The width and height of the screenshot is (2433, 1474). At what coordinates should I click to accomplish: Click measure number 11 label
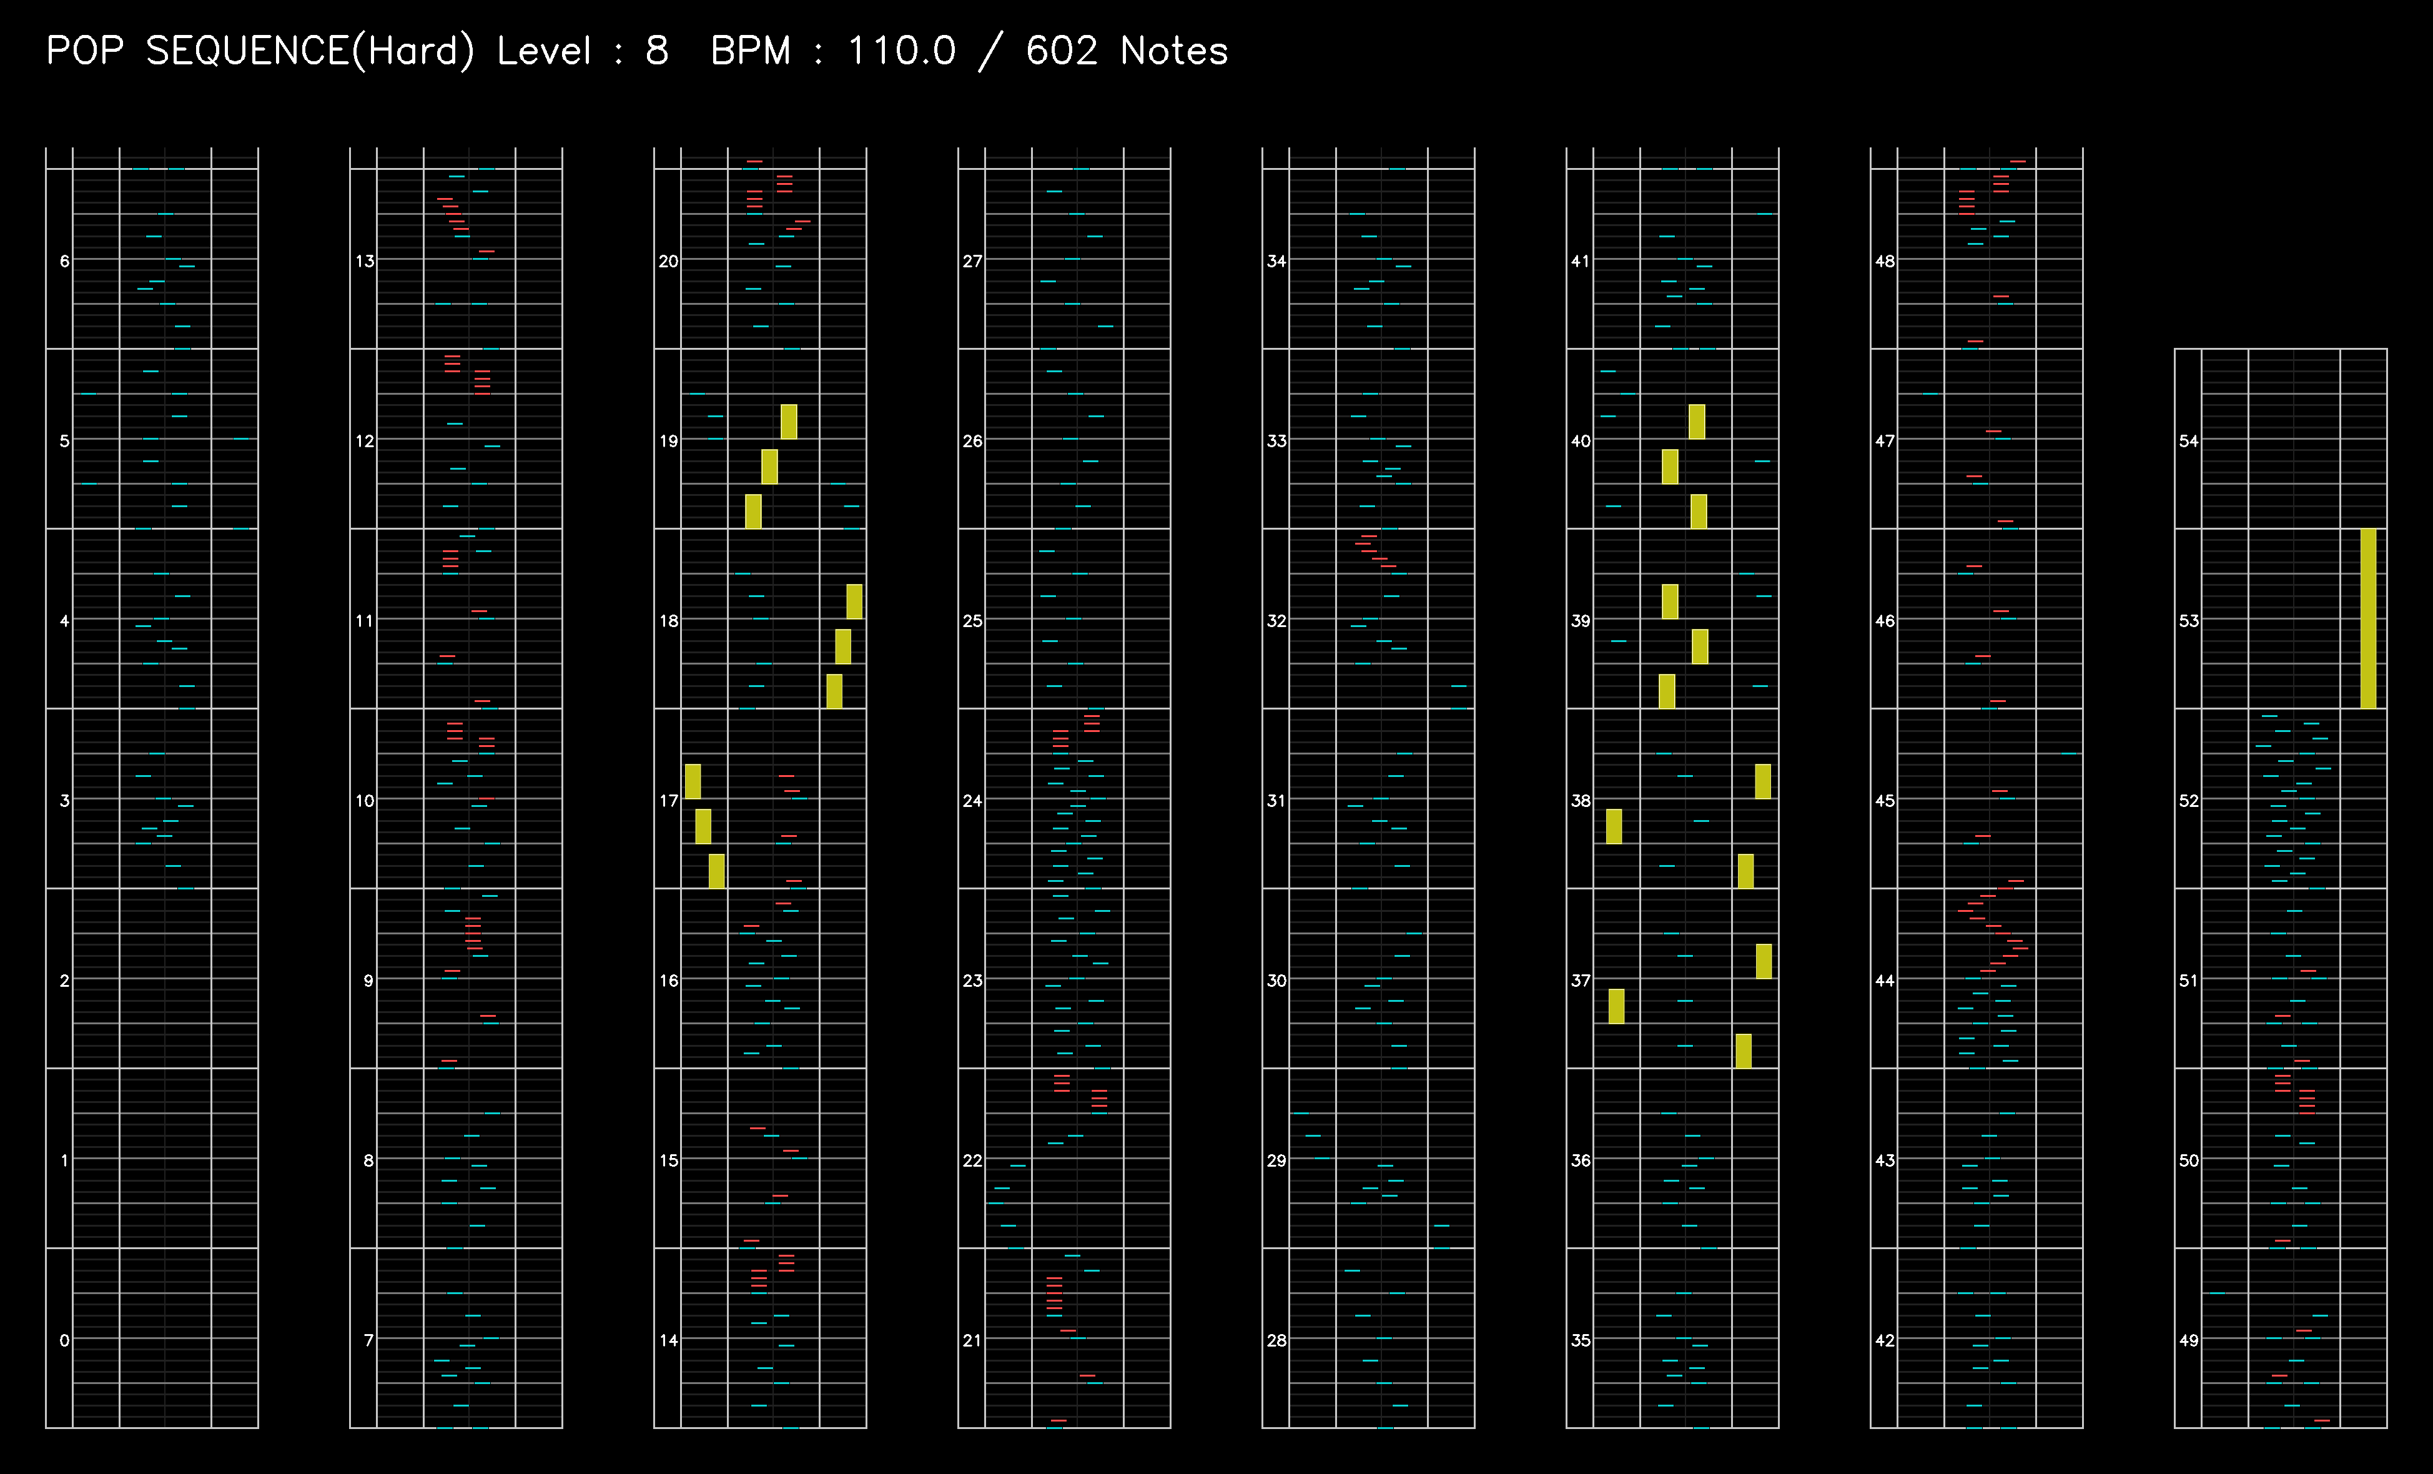(364, 621)
